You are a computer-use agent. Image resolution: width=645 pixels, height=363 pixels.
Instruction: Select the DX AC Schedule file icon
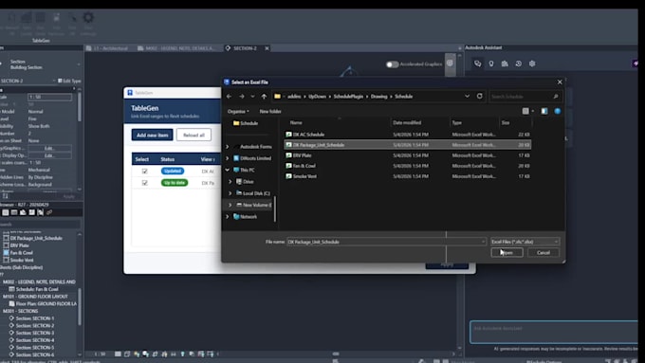coord(288,135)
